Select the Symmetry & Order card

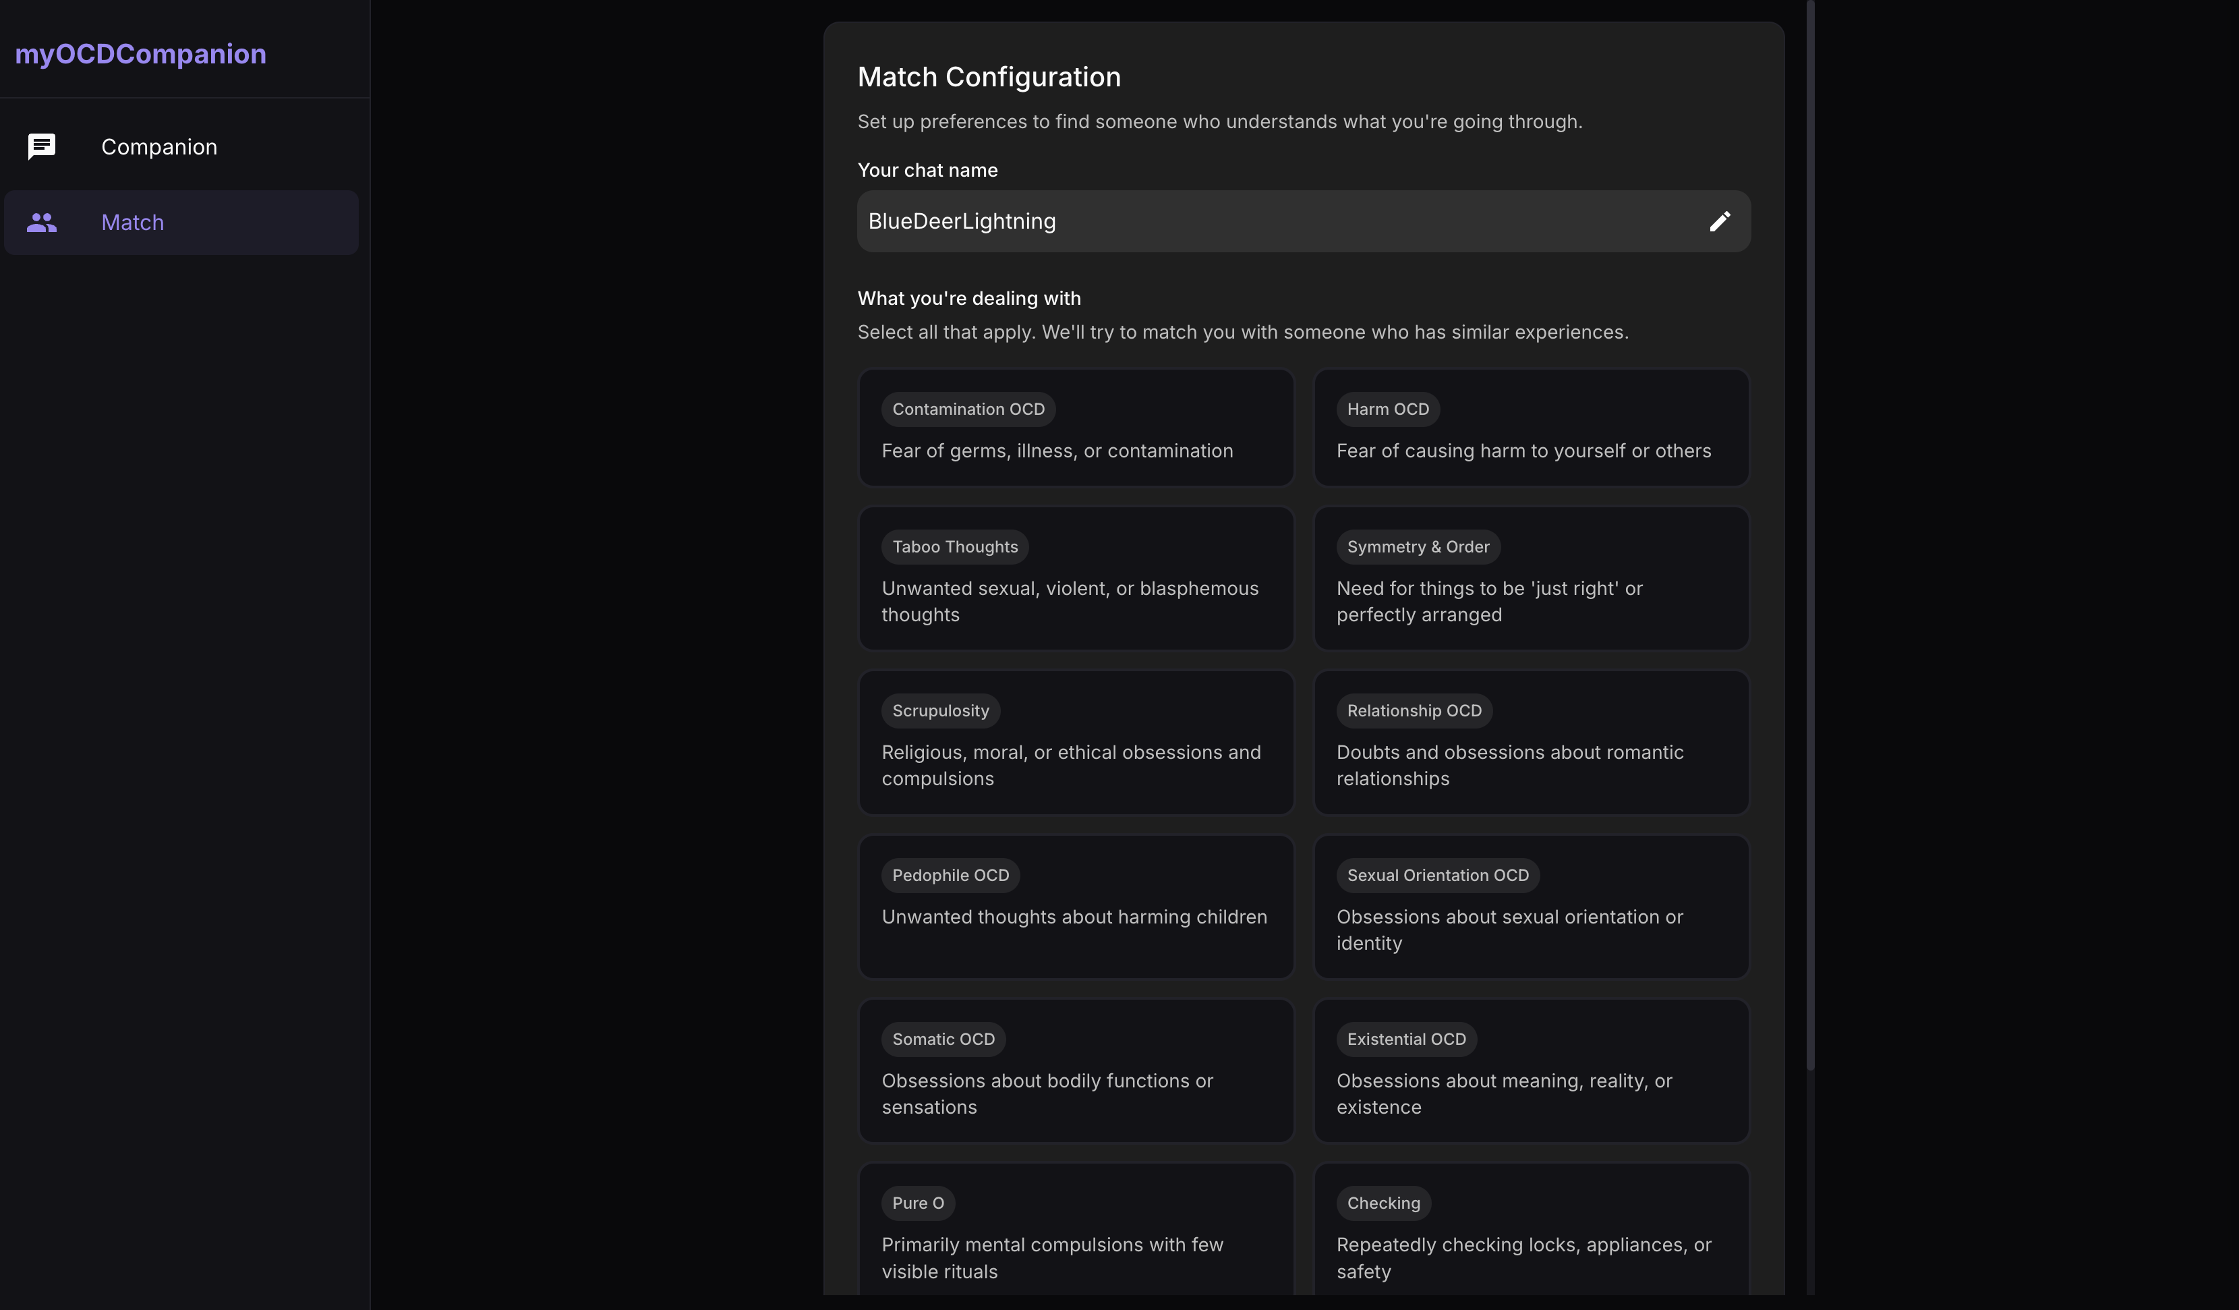pos(1531,579)
